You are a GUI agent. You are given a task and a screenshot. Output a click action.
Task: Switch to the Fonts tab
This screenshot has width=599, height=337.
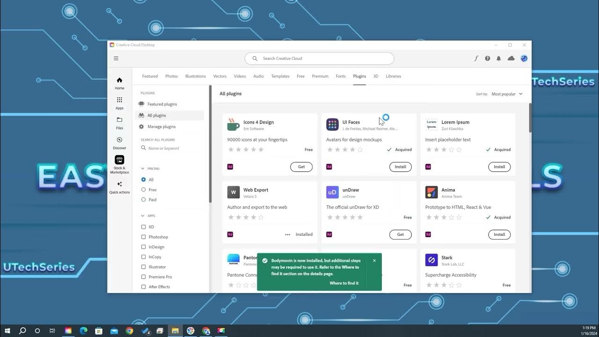(x=341, y=76)
